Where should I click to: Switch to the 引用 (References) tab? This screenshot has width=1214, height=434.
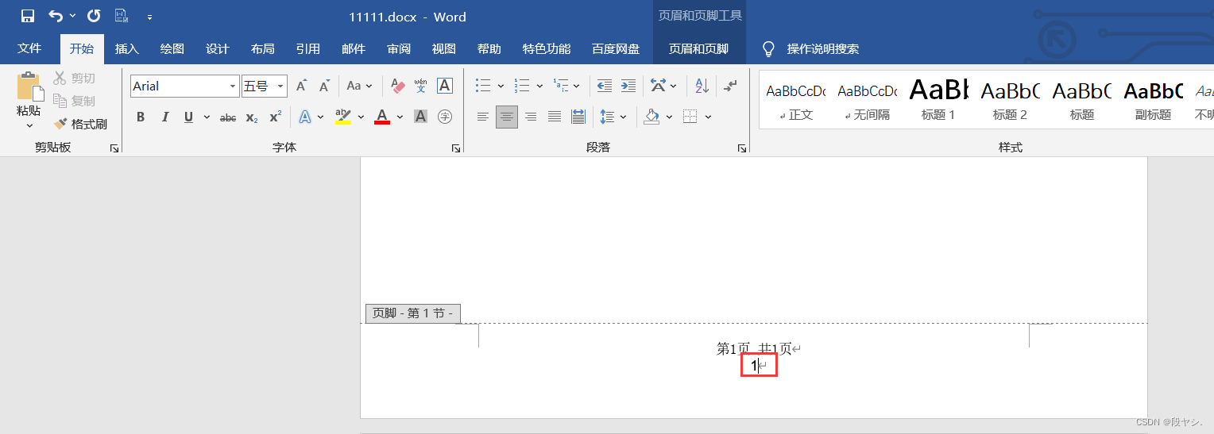point(308,48)
